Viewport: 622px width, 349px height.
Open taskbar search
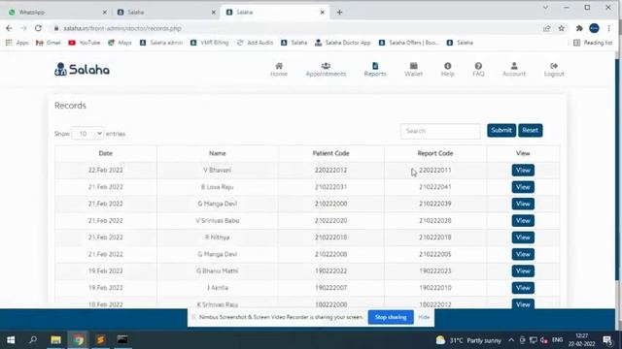point(33,340)
